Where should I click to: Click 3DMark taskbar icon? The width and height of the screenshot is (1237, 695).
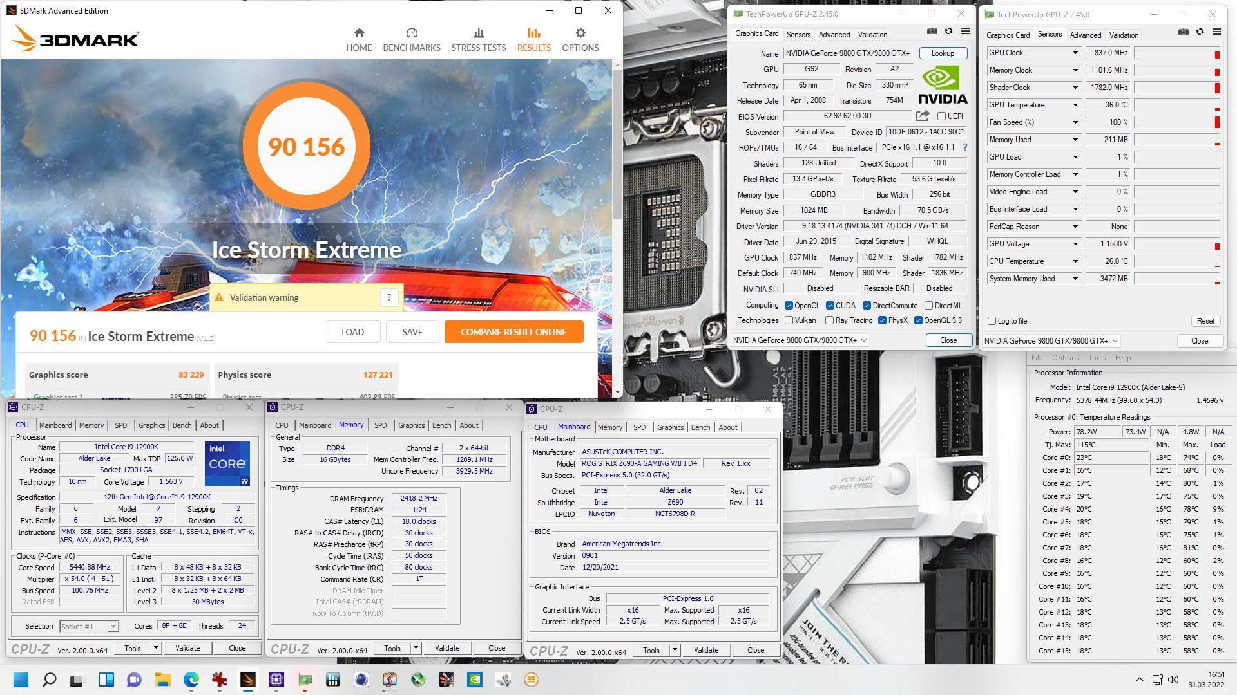(247, 680)
